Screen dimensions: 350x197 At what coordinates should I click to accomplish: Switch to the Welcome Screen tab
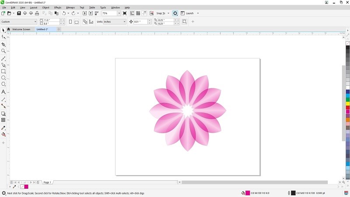point(21,29)
